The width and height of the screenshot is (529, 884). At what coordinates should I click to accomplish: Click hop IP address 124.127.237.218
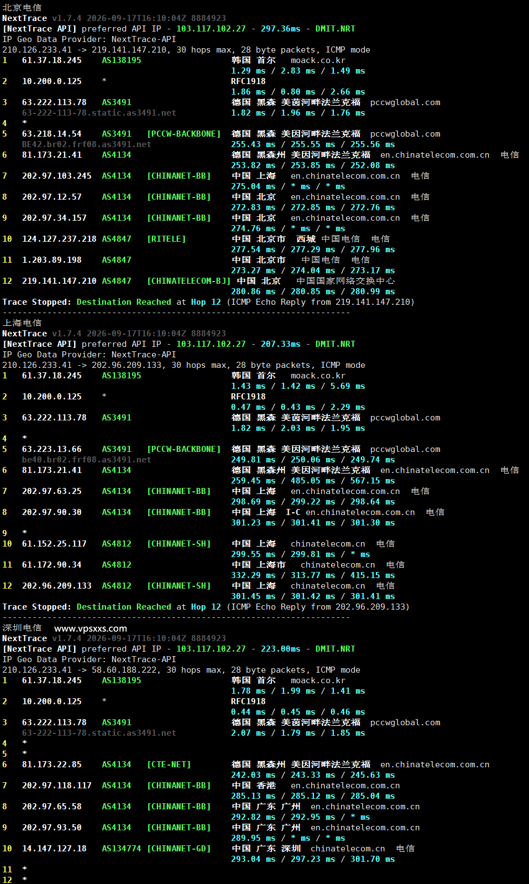(59, 239)
